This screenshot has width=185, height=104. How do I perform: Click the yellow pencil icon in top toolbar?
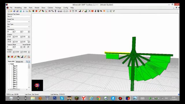(40, 11)
